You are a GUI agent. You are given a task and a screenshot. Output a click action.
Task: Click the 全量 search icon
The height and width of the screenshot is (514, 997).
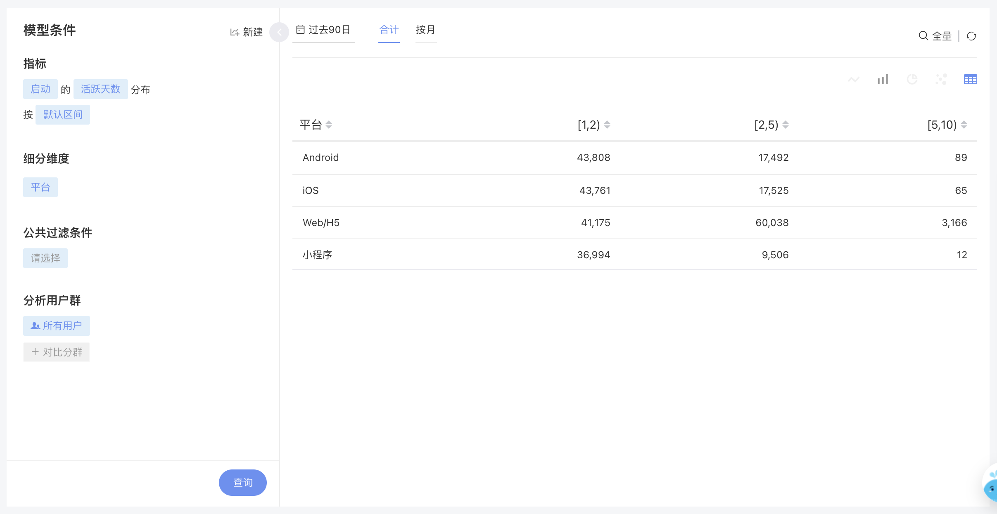(x=923, y=36)
